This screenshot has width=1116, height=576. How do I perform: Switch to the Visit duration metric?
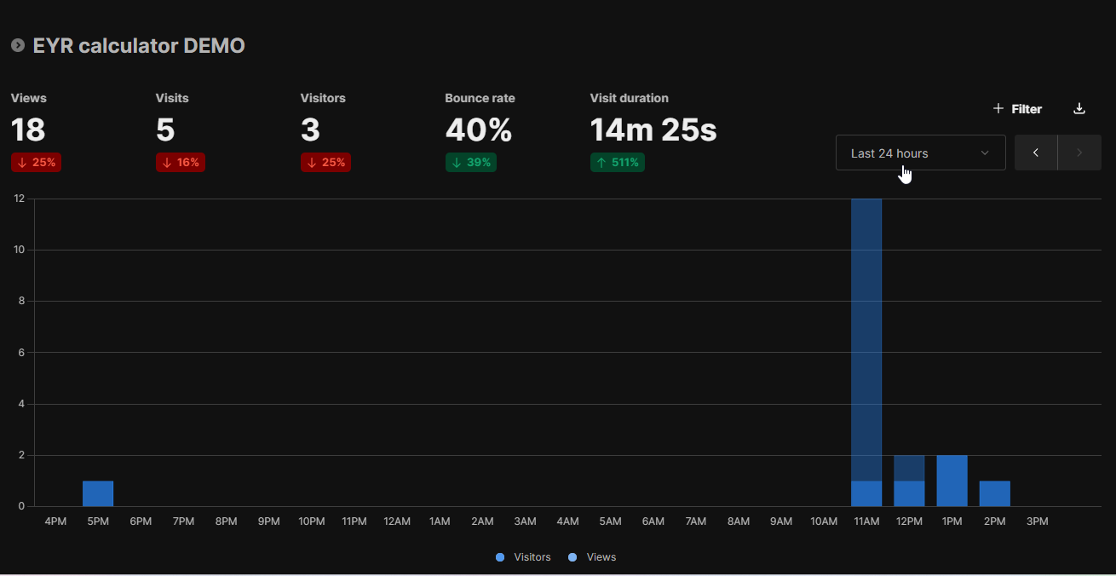click(x=653, y=128)
